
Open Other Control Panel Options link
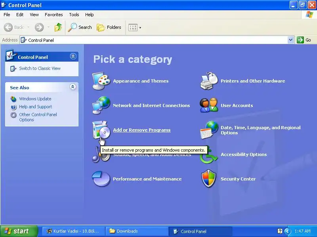tap(38, 117)
